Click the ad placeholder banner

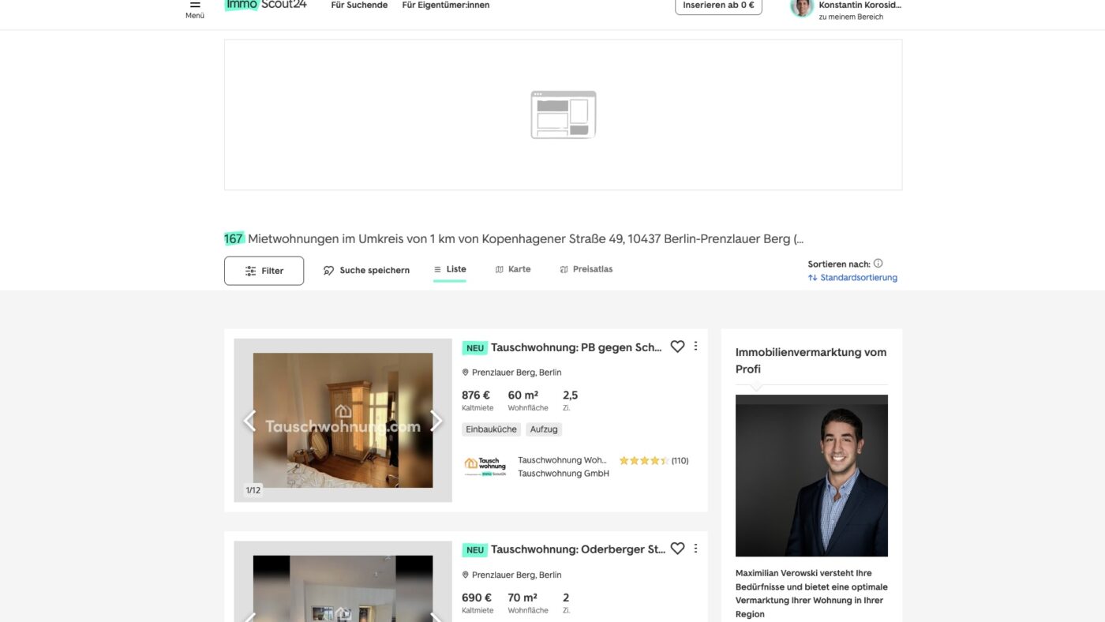pyautogui.click(x=563, y=114)
